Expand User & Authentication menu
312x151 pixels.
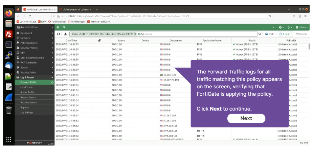click(x=35, y=58)
